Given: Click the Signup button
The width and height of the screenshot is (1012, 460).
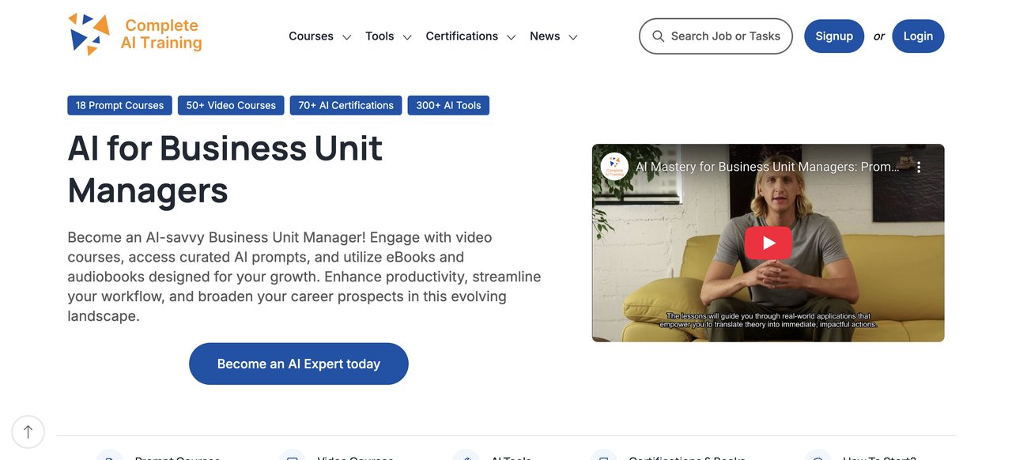Looking at the screenshot, I should click(x=834, y=36).
